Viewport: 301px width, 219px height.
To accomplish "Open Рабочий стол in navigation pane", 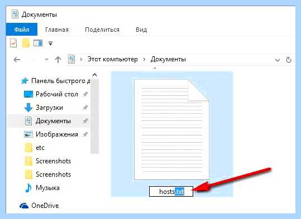I will (57, 94).
